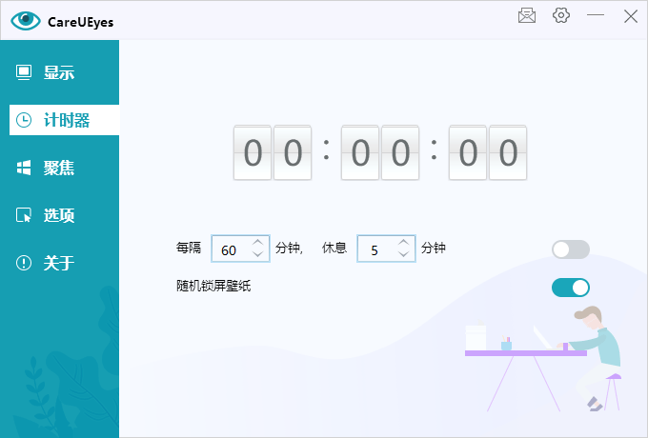Click the Windows icon beside 聚焦
The image size is (648, 438).
(24, 168)
